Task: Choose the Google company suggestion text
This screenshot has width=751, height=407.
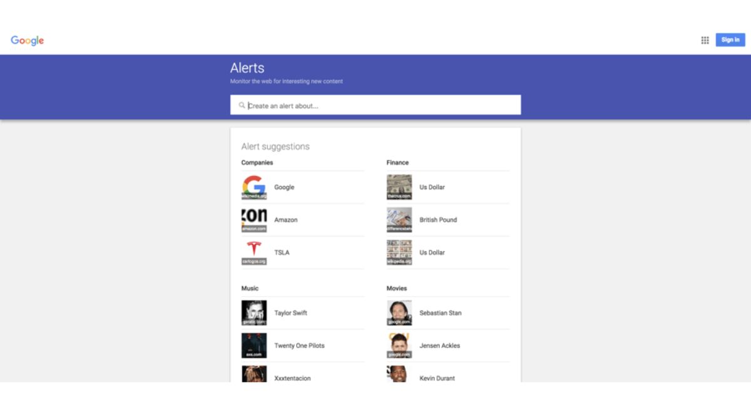Action: [x=284, y=187]
